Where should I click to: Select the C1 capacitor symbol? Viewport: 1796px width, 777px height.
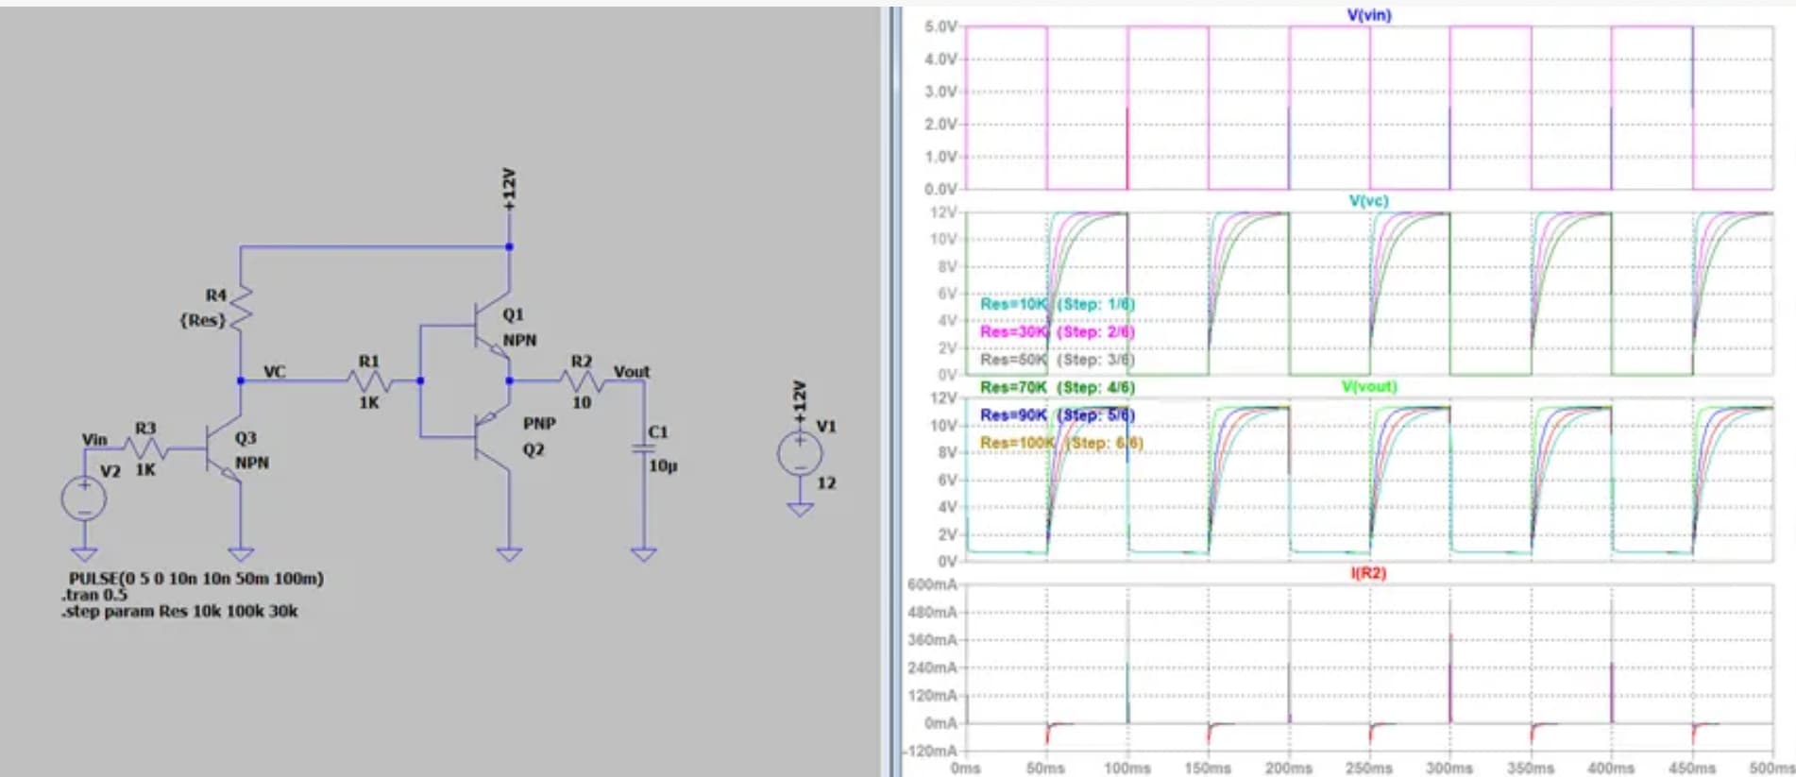[x=644, y=448]
